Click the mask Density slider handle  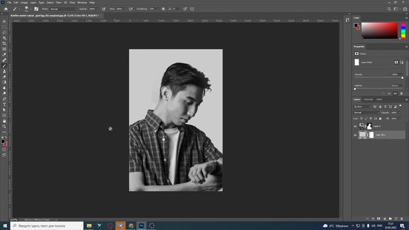(402, 78)
